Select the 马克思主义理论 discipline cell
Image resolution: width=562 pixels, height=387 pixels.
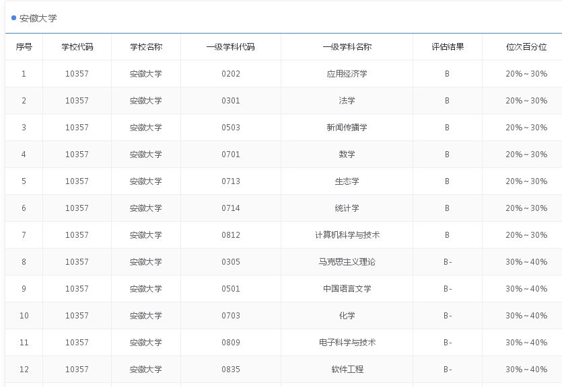346,261
